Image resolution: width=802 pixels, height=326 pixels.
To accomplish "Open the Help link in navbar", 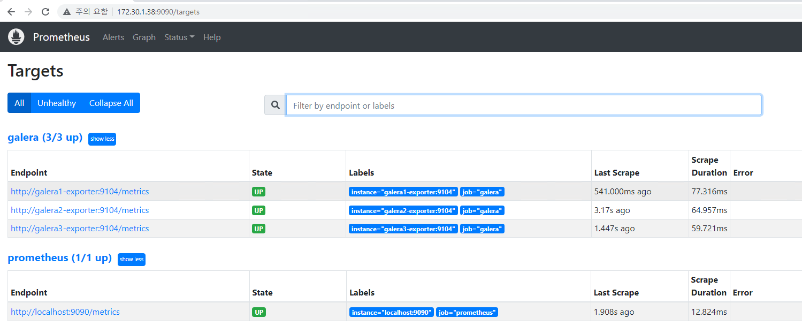I will tap(212, 37).
